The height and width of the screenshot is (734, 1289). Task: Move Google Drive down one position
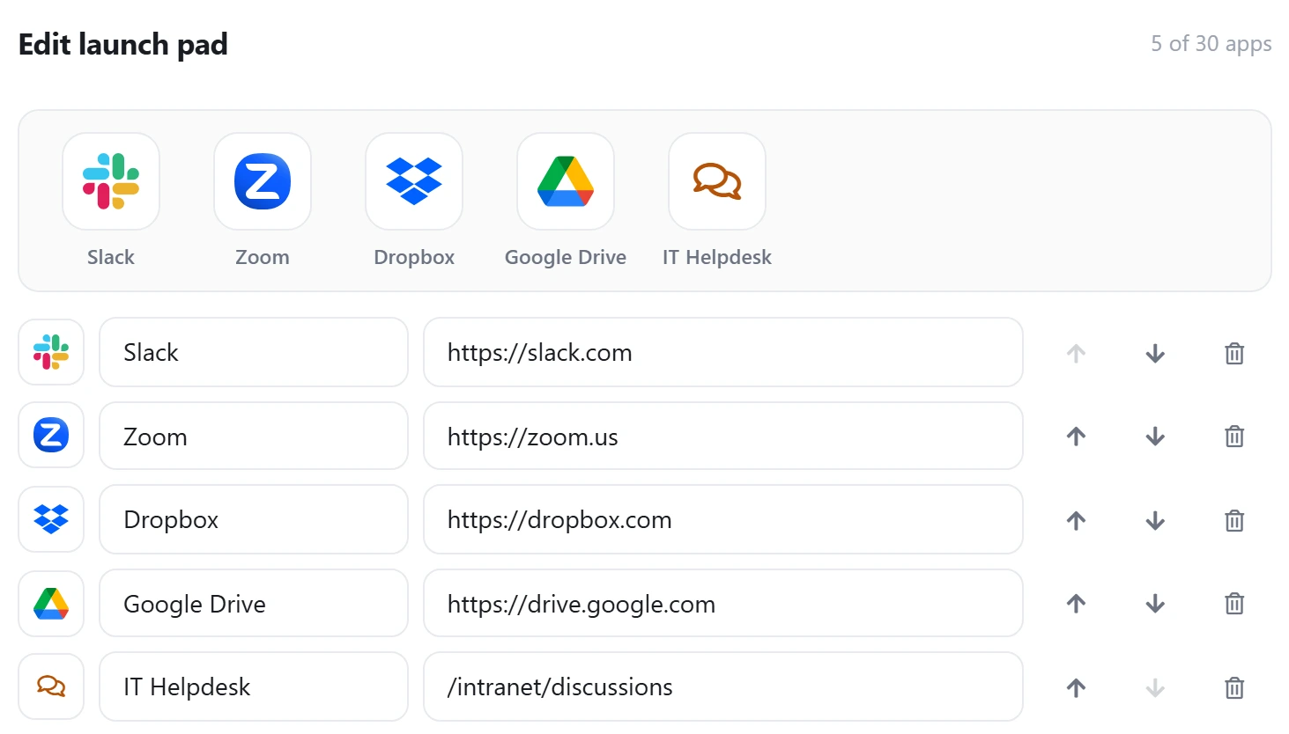[x=1155, y=604]
